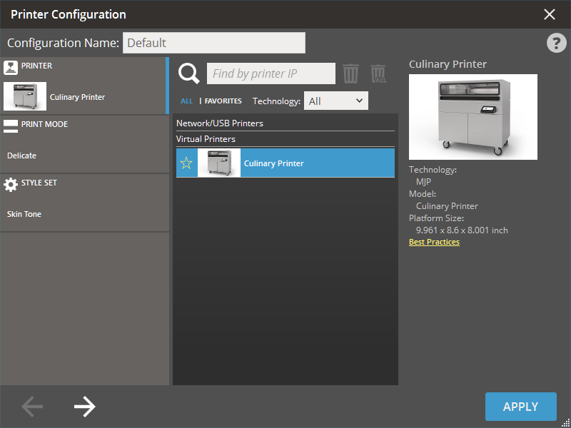Click the delete all printers trash icon

pos(378,73)
